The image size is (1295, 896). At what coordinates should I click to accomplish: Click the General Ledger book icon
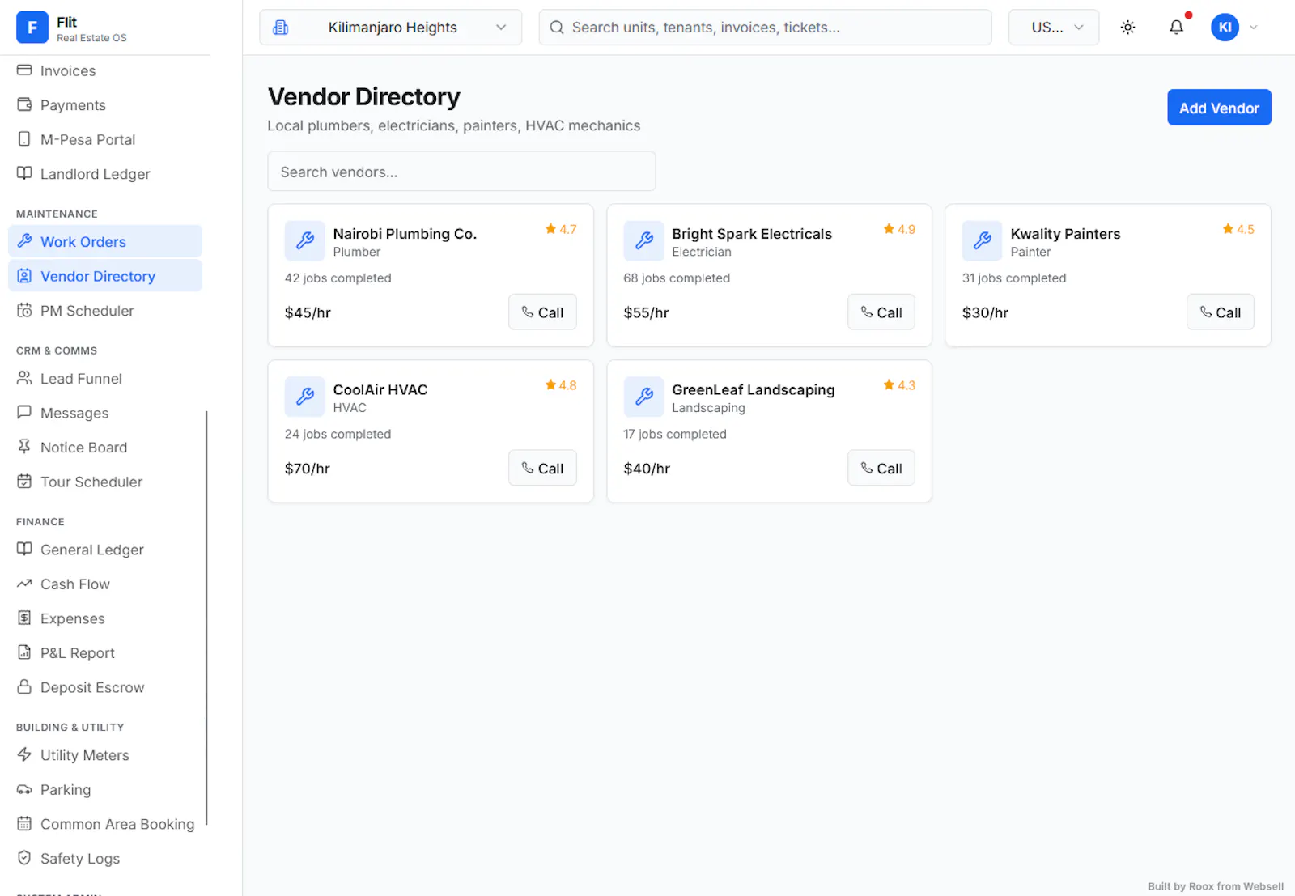(x=24, y=549)
